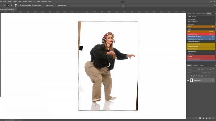This screenshot has width=216, height=121.
Task: Switch to the Channels tab
Action: [x=195, y=66]
